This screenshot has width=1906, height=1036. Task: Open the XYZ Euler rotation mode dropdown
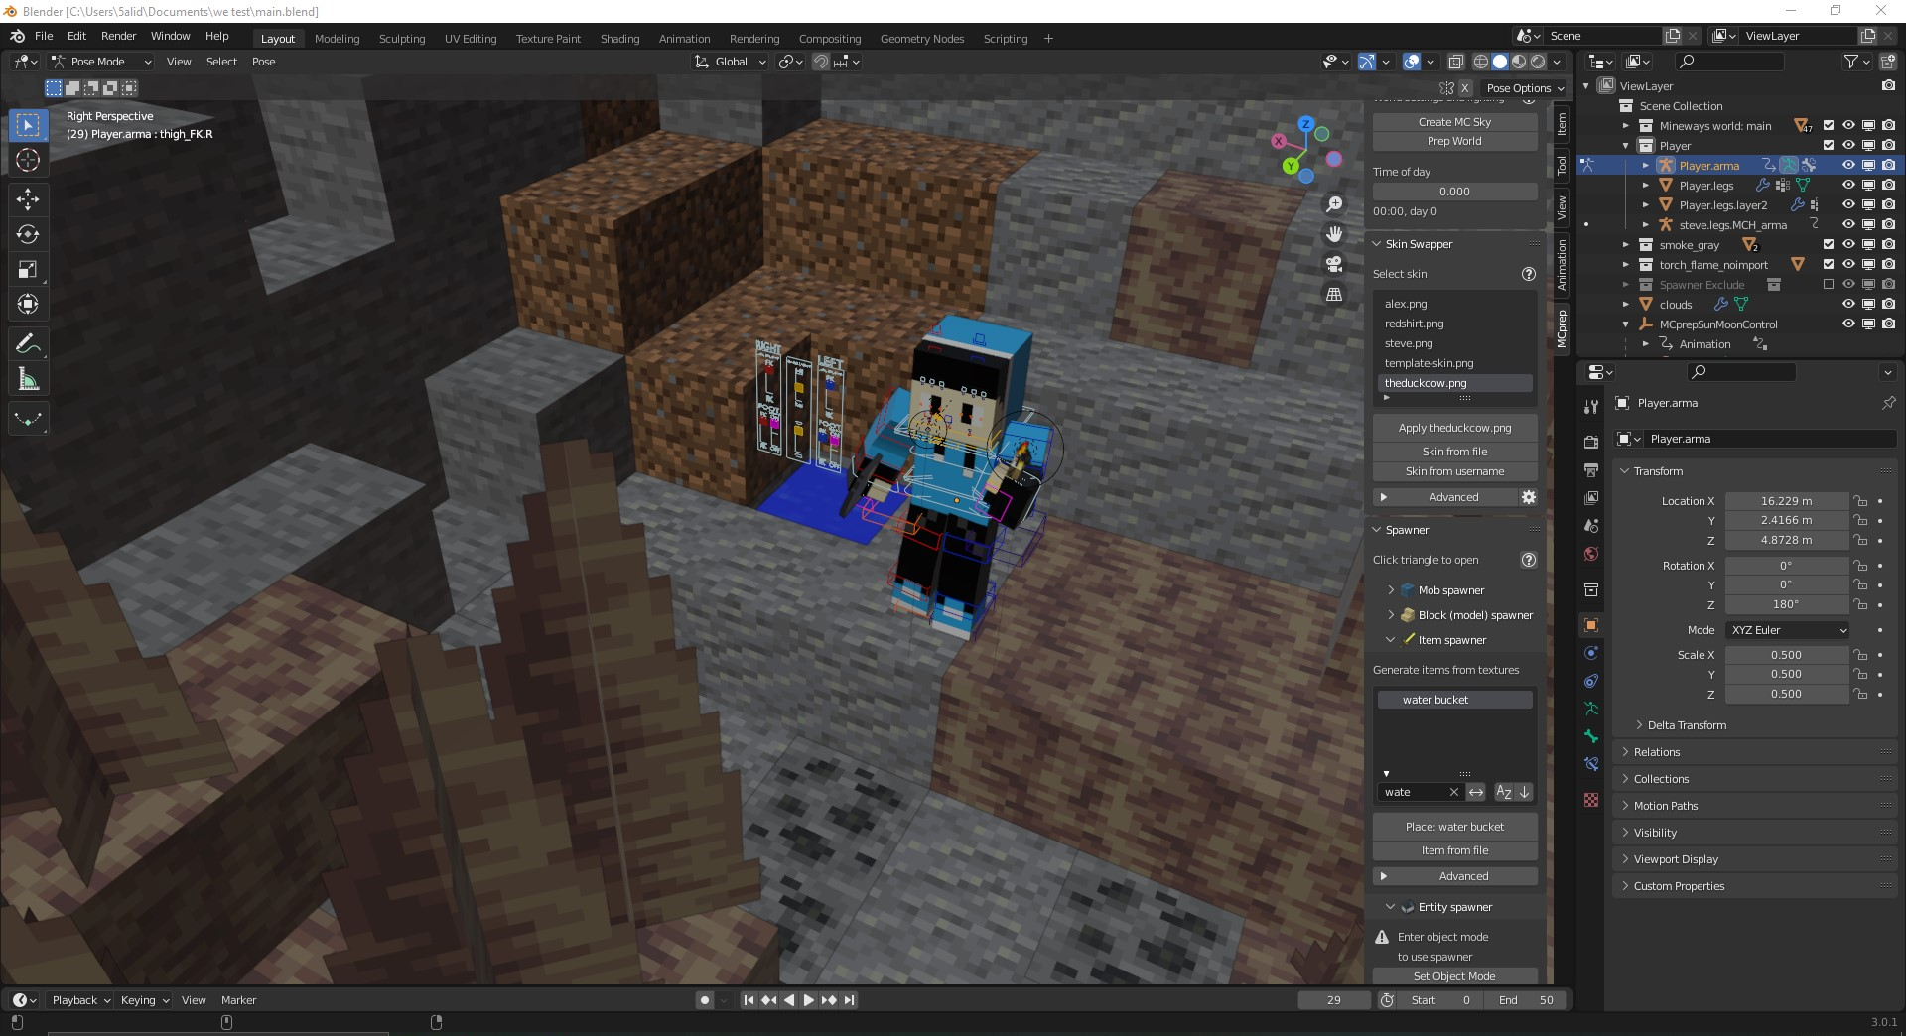1786,629
